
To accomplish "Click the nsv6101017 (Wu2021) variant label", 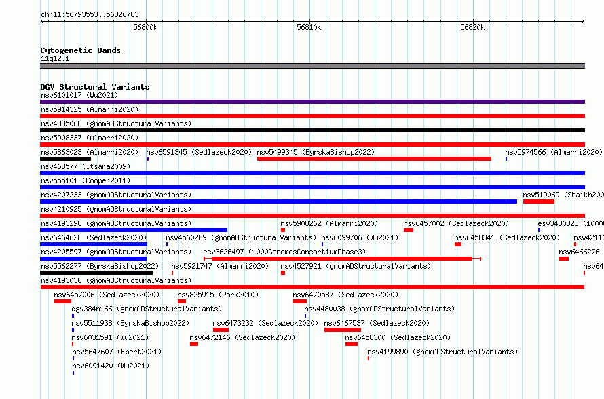I will [79, 95].
